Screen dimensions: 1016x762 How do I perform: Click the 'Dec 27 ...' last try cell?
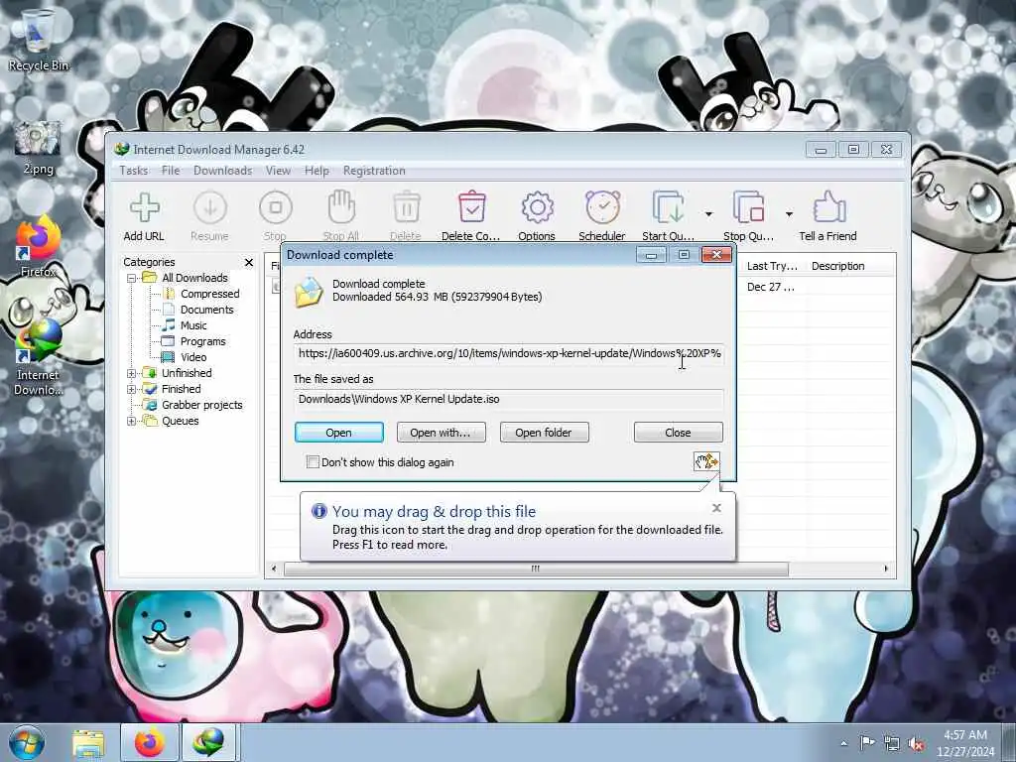click(770, 287)
